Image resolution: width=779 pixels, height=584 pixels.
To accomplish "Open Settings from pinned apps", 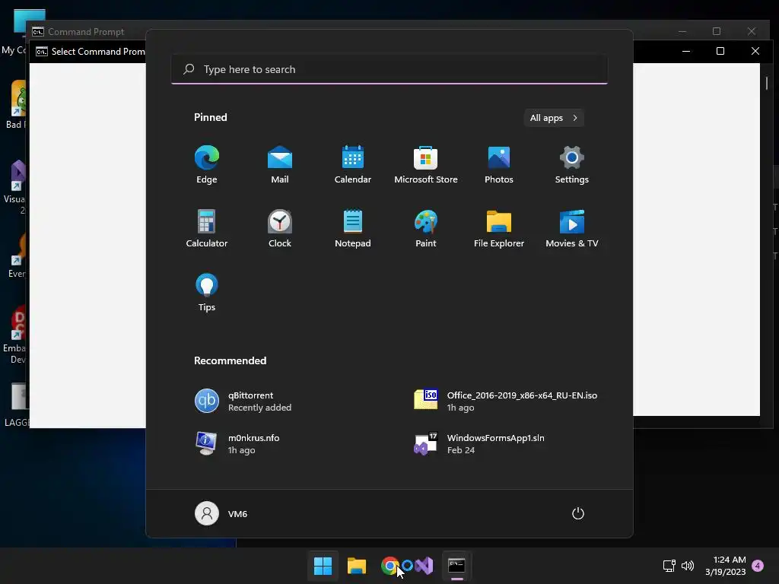I will [x=572, y=165].
